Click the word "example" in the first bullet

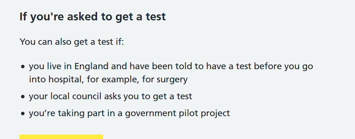[120, 80]
